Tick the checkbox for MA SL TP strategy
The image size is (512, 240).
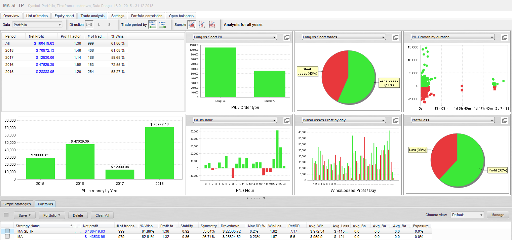click(7, 231)
